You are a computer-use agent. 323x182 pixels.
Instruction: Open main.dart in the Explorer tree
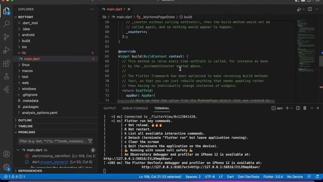[32, 59]
